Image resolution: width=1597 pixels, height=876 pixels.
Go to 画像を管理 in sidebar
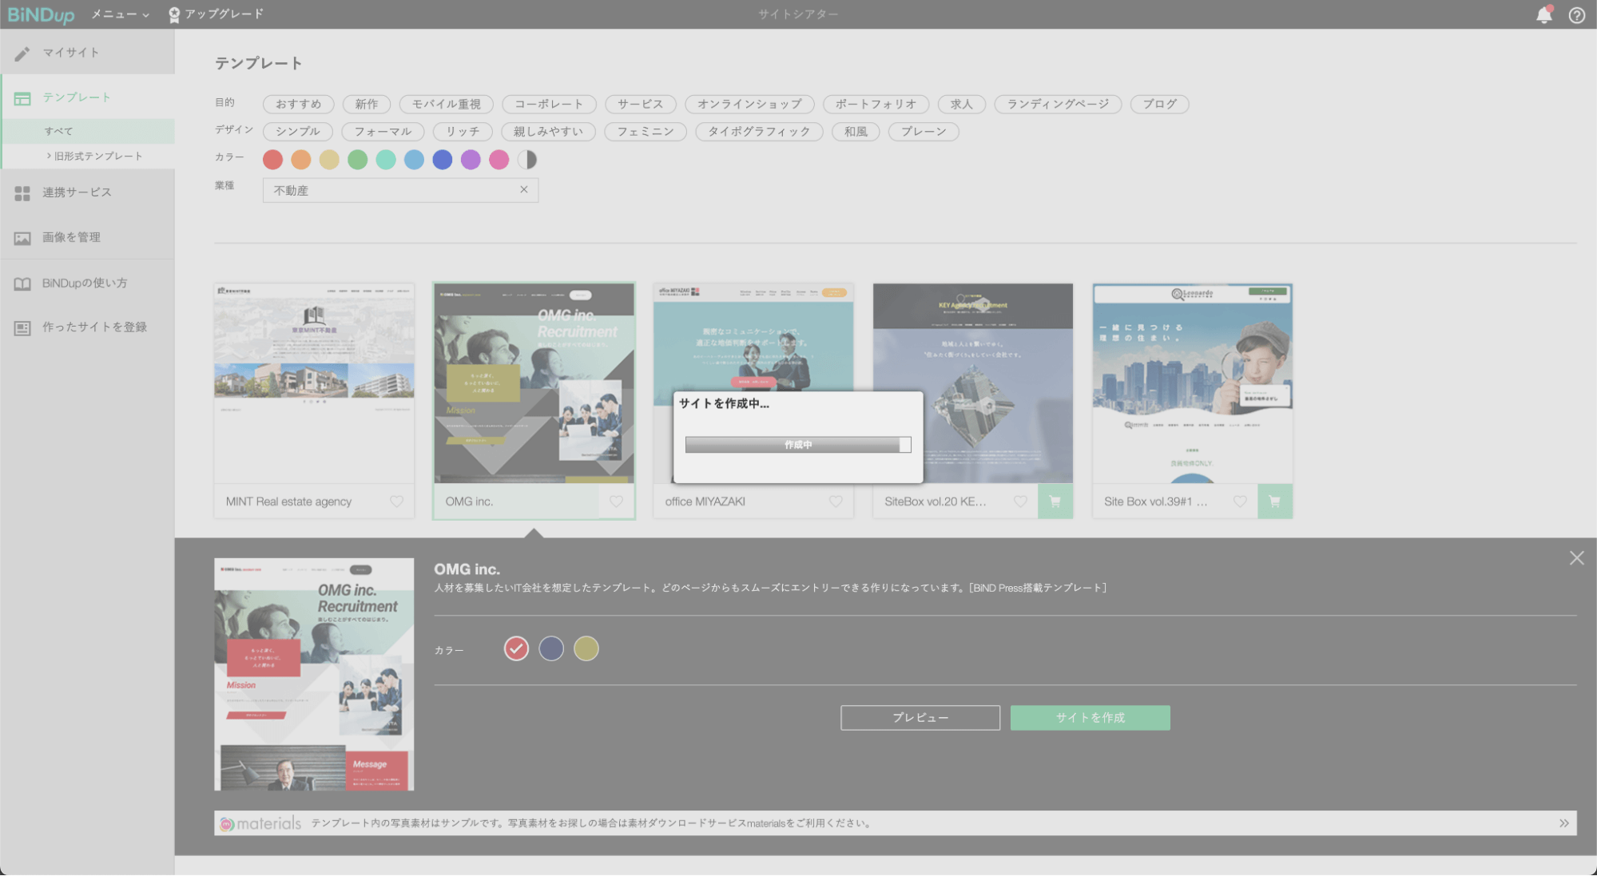click(x=71, y=237)
